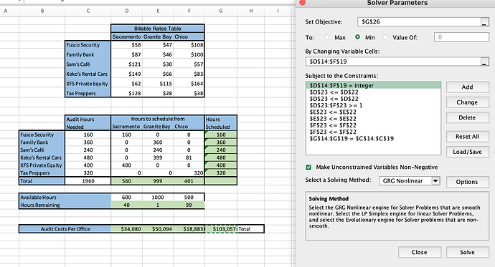Select the Min radio button
Viewport: 495px width, 267px height.
point(357,37)
